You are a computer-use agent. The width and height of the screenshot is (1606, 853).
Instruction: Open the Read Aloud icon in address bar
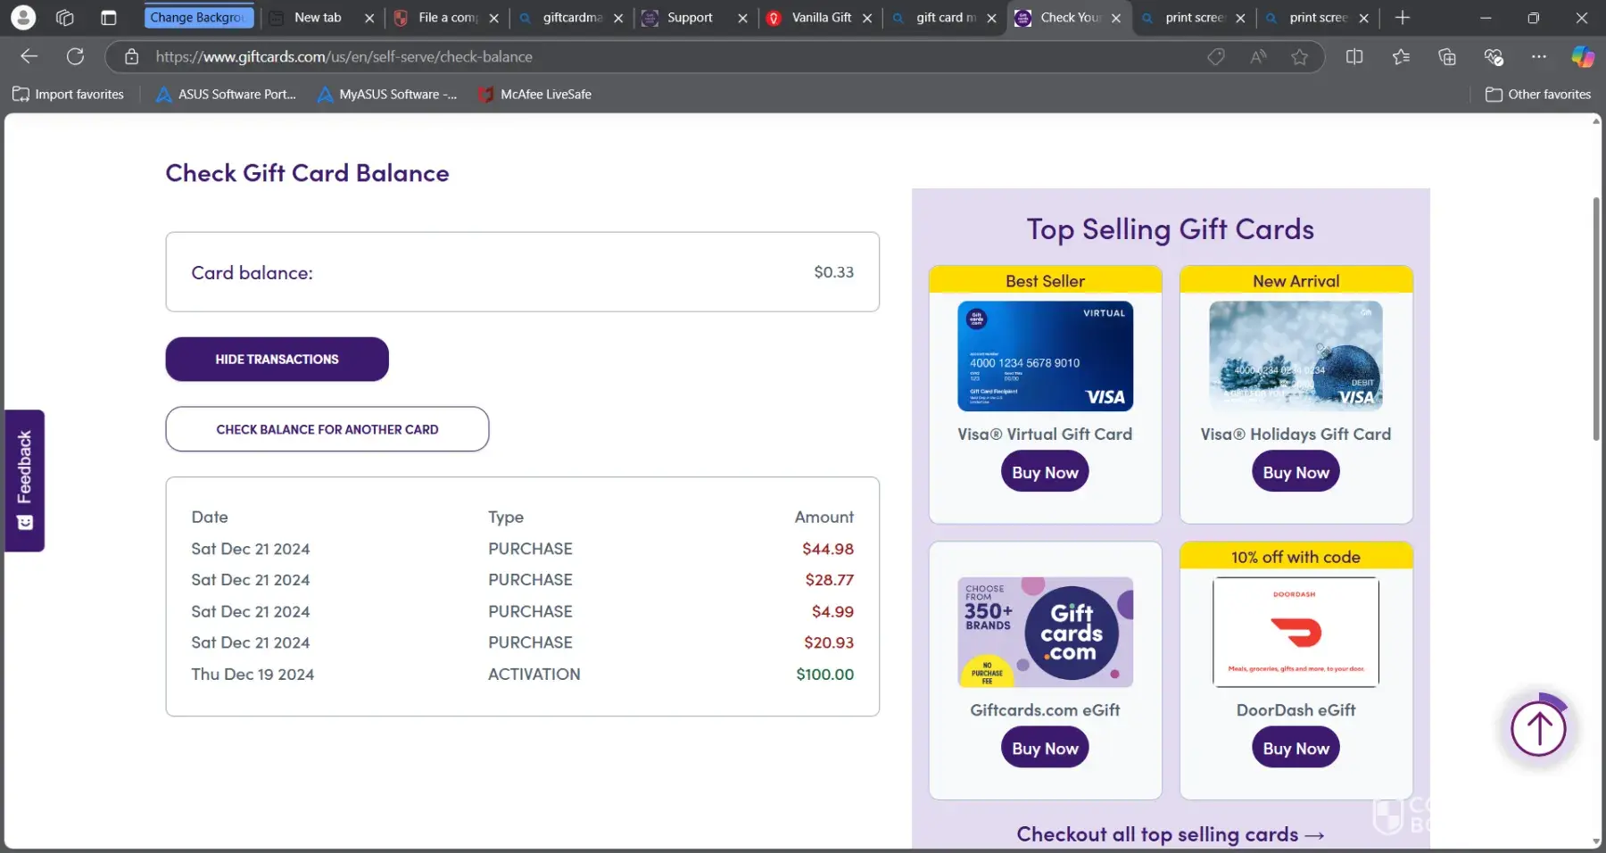coord(1258,57)
